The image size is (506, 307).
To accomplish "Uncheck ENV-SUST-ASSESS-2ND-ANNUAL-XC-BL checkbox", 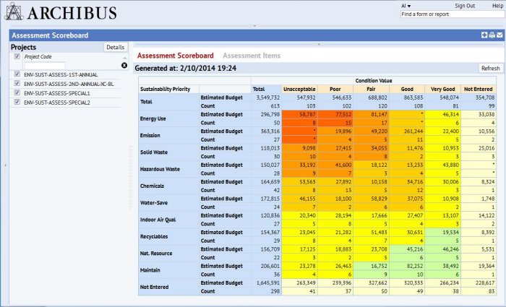I will click(17, 83).
